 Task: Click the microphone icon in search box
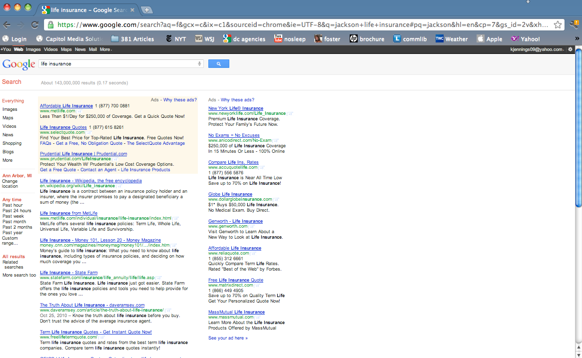coord(199,64)
